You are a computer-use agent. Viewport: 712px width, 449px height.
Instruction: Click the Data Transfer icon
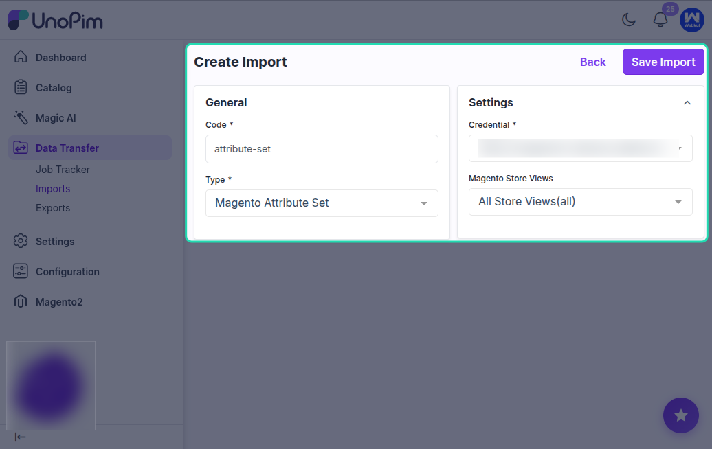pos(21,148)
